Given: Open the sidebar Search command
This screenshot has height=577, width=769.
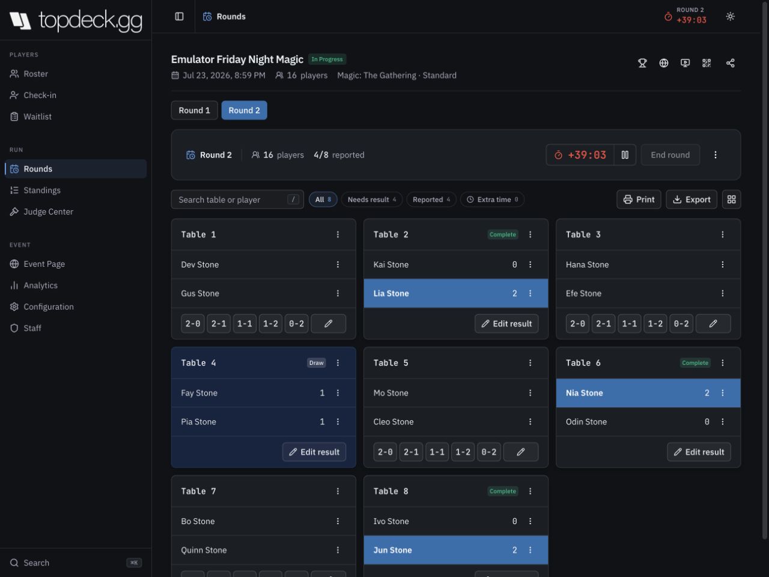Looking at the screenshot, I should [76, 563].
